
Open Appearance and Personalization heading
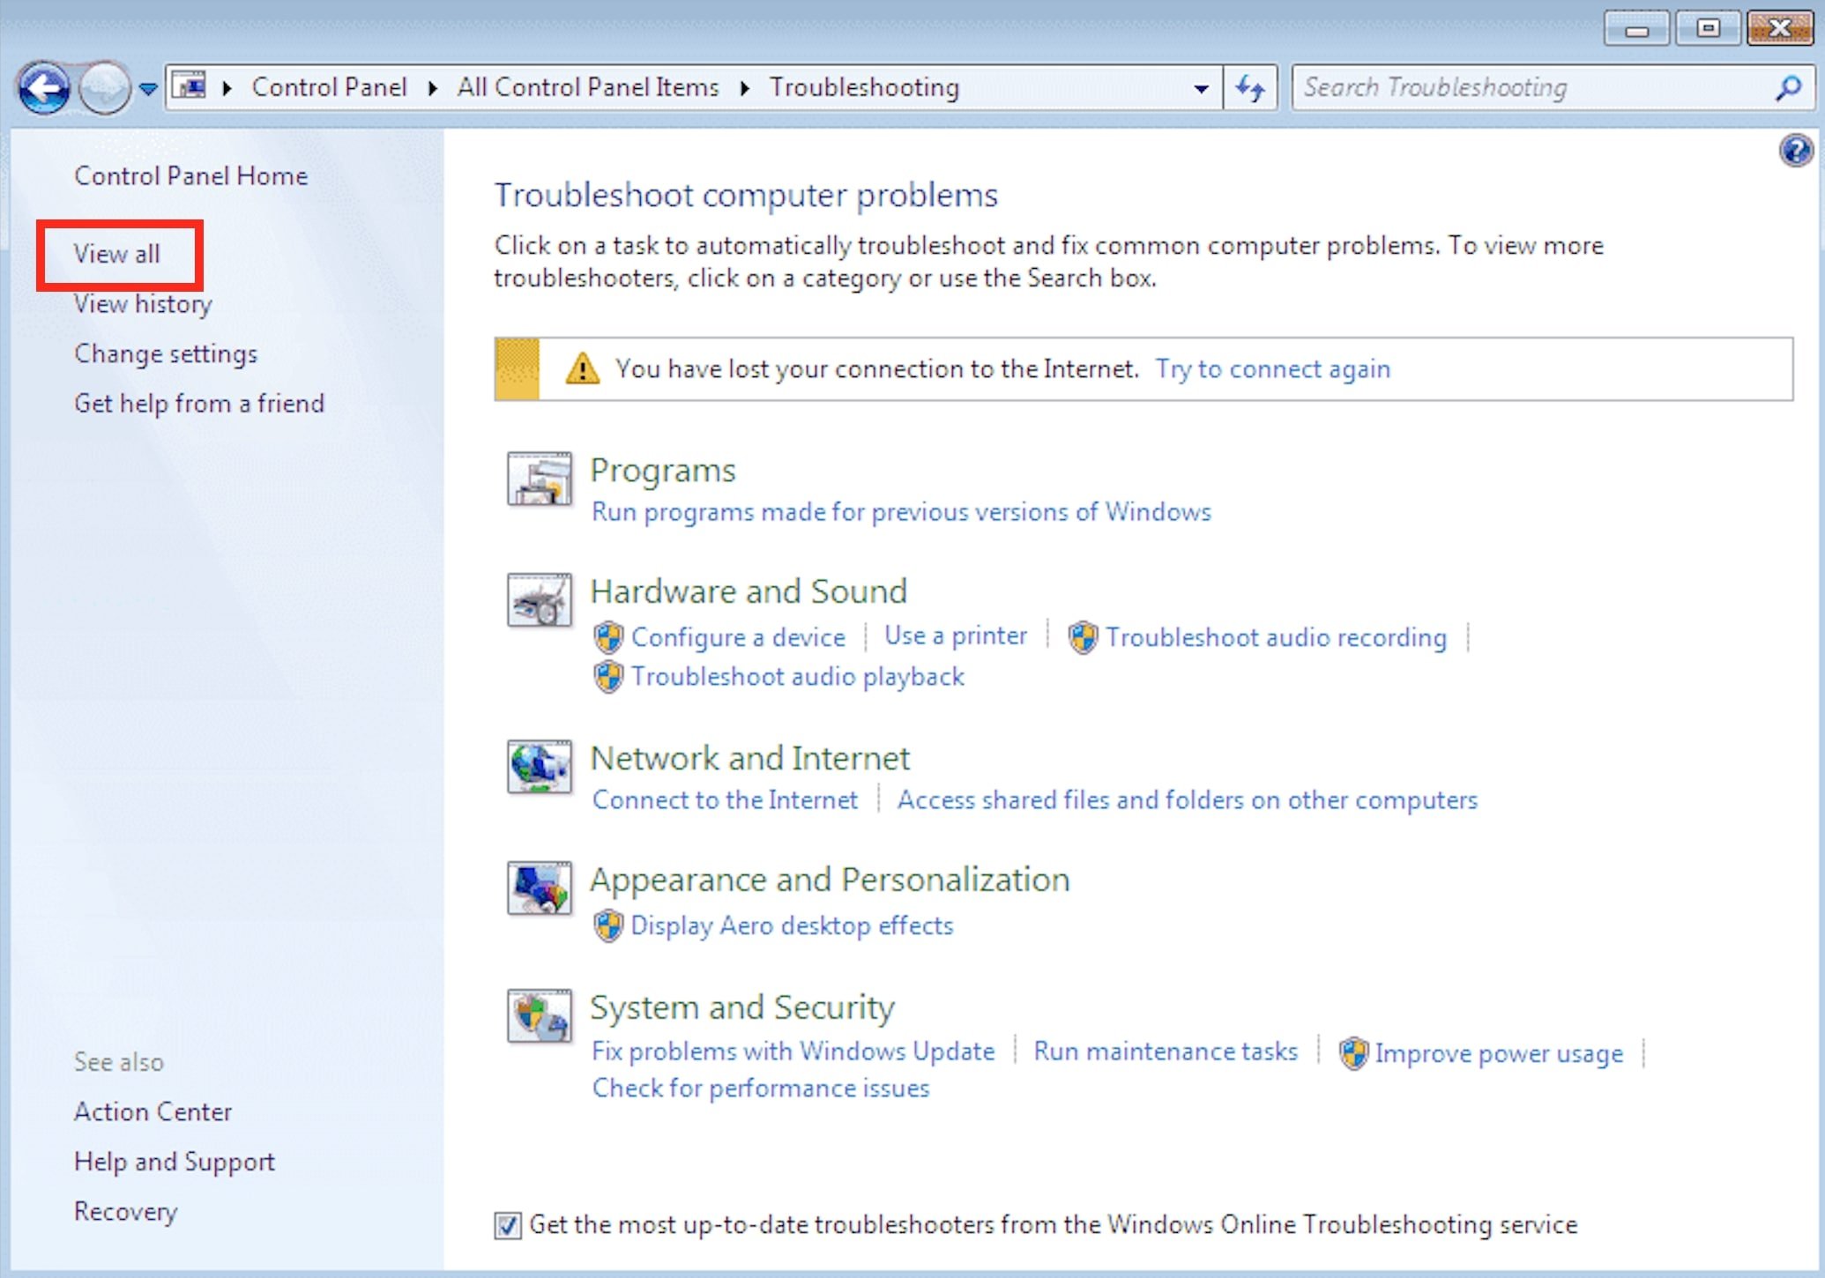(830, 880)
